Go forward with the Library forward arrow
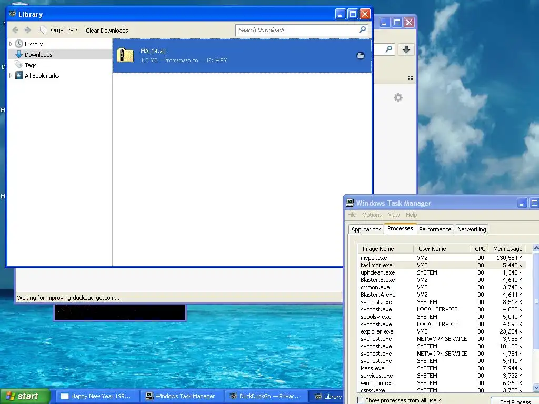 click(x=28, y=30)
